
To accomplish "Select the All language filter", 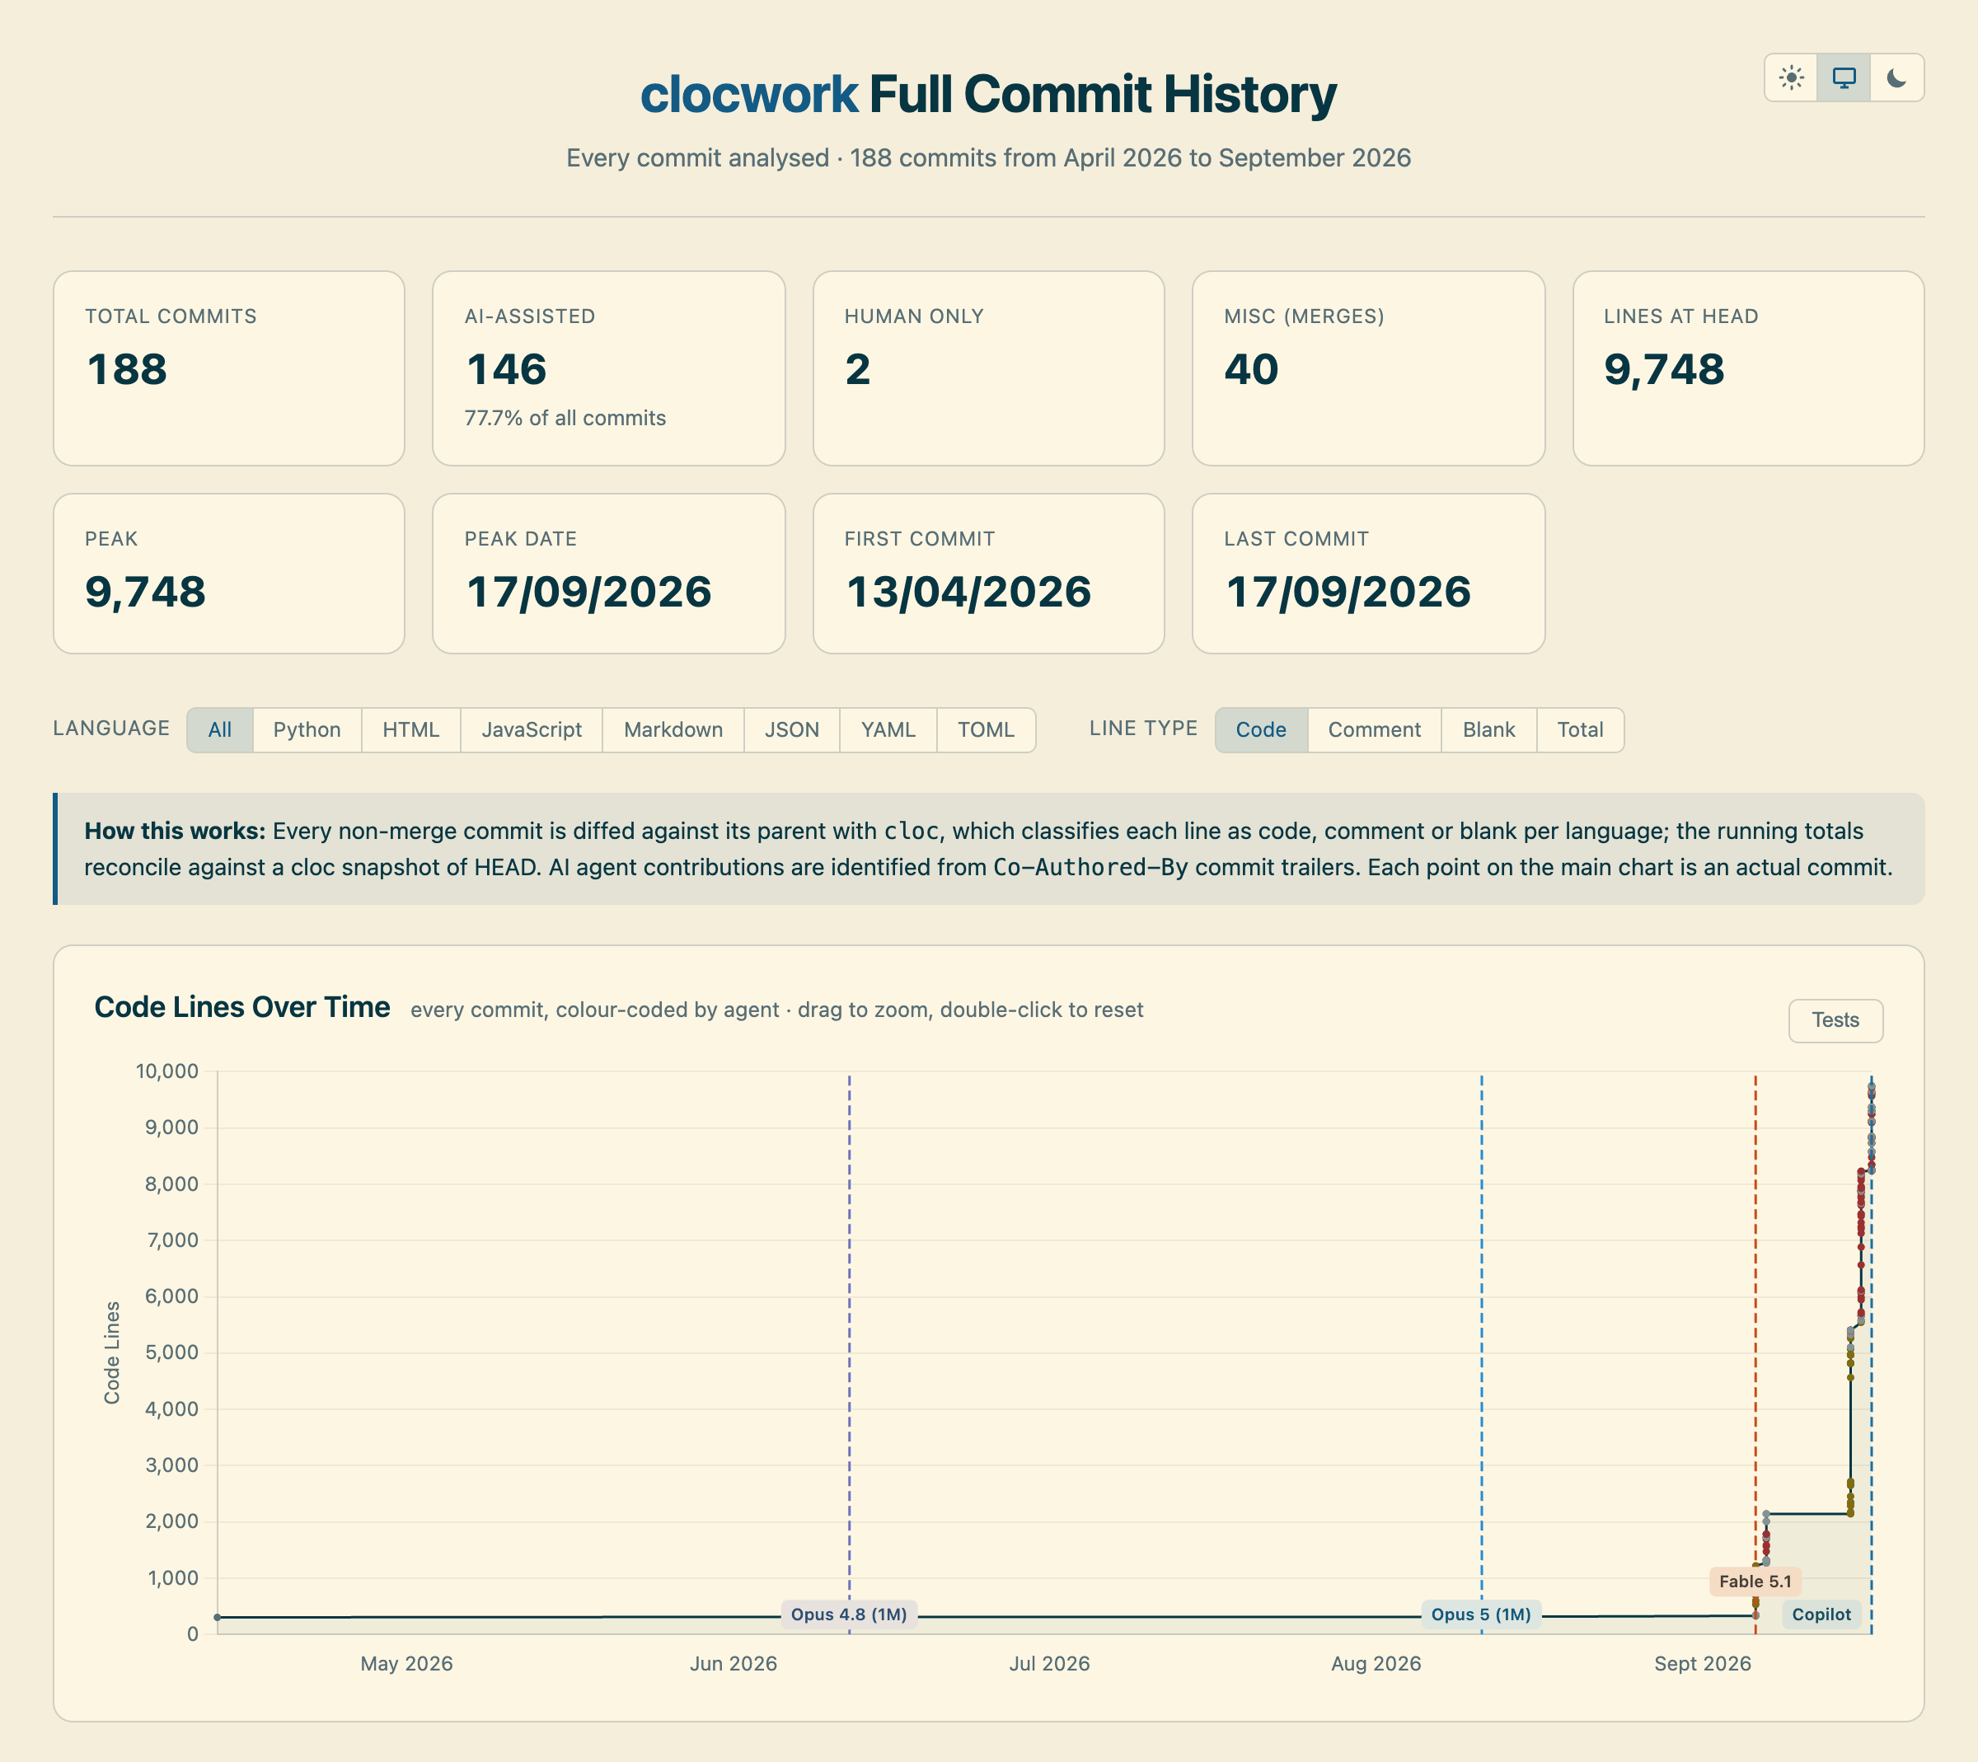I will 220,730.
